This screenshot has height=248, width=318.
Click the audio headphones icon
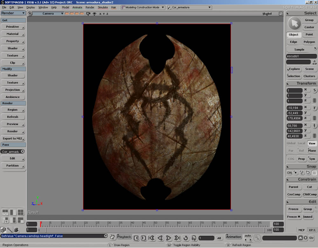point(194,238)
